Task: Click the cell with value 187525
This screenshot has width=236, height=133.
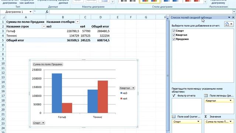Action: coord(85,36)
